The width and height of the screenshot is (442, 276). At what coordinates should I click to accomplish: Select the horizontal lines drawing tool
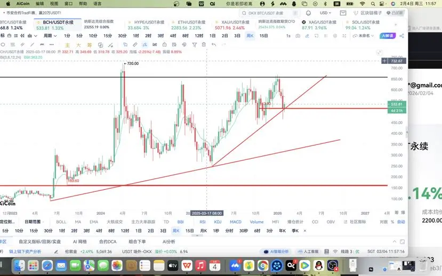click(x=13, y=45)
